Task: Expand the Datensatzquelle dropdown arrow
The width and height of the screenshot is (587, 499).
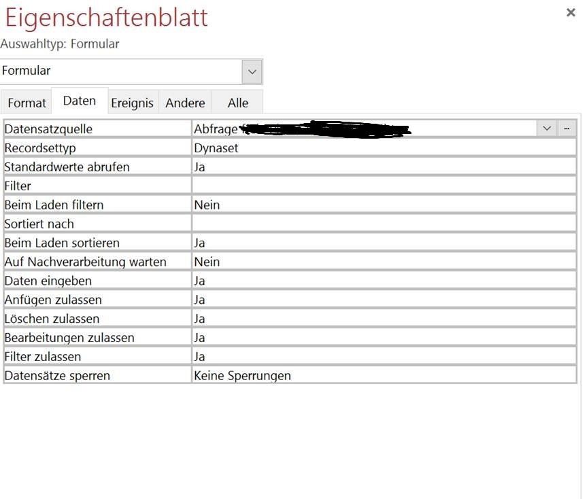Action: click(x=547, y=128)
